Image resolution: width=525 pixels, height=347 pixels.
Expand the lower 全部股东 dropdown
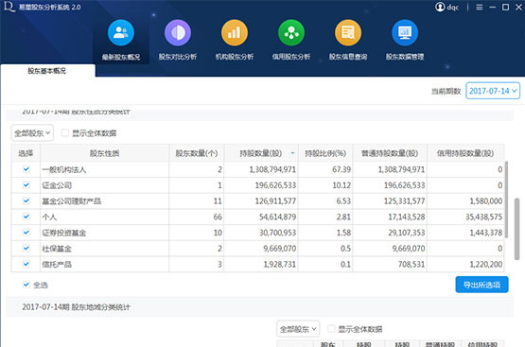[x=298, y=329]
